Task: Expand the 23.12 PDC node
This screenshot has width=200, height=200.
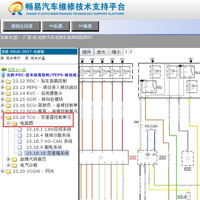Action: coord(2,81)
